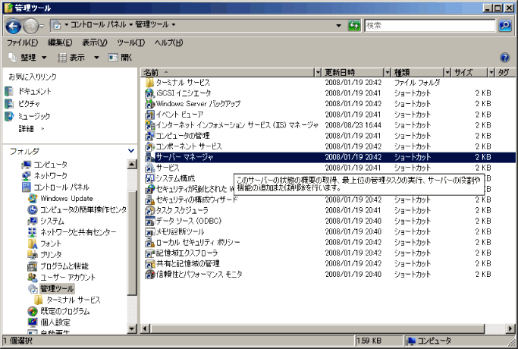
Task: Open the recent pages dropdown arrow
Action: pos(42,26)
